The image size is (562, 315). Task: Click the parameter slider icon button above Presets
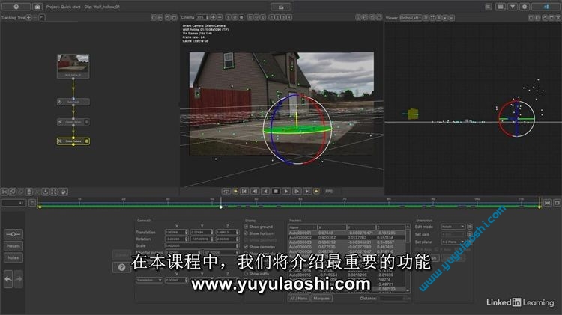(x=13, y=234)
